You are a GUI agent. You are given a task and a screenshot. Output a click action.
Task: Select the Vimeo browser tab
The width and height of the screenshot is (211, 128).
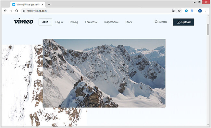(28, 5)
